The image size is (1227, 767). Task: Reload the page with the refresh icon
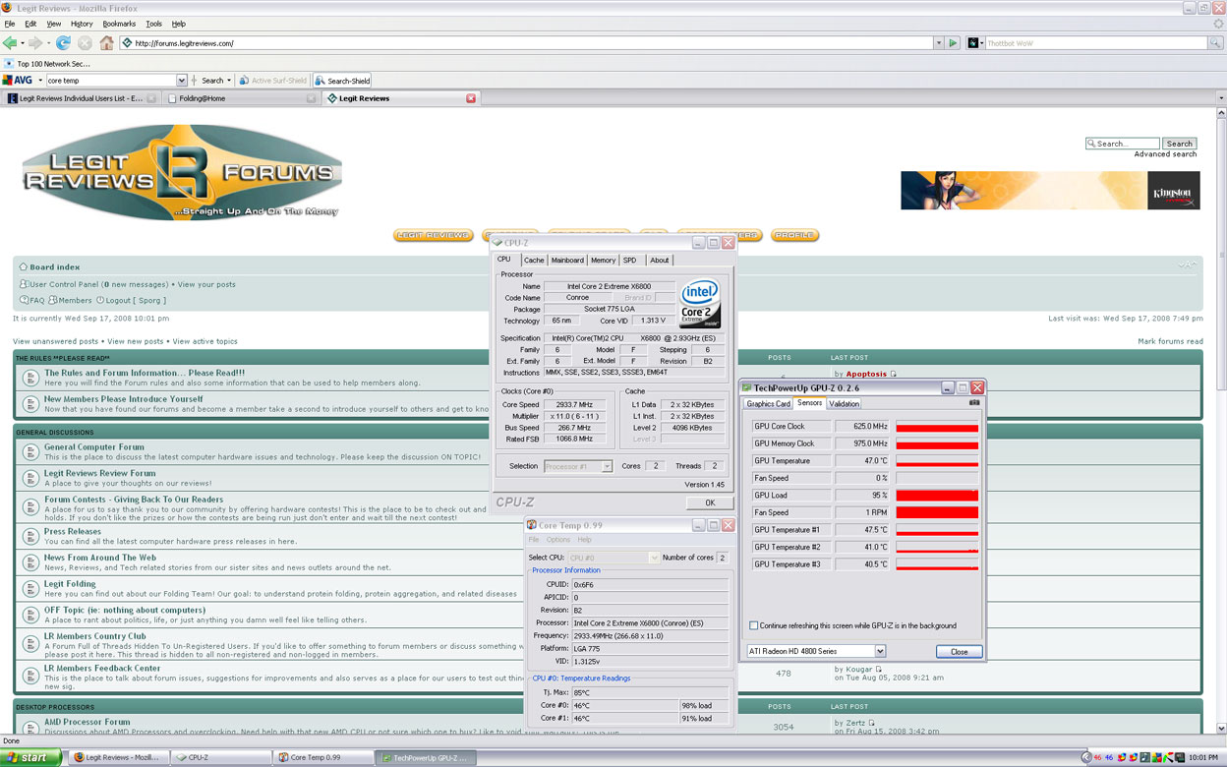point(63,43)
